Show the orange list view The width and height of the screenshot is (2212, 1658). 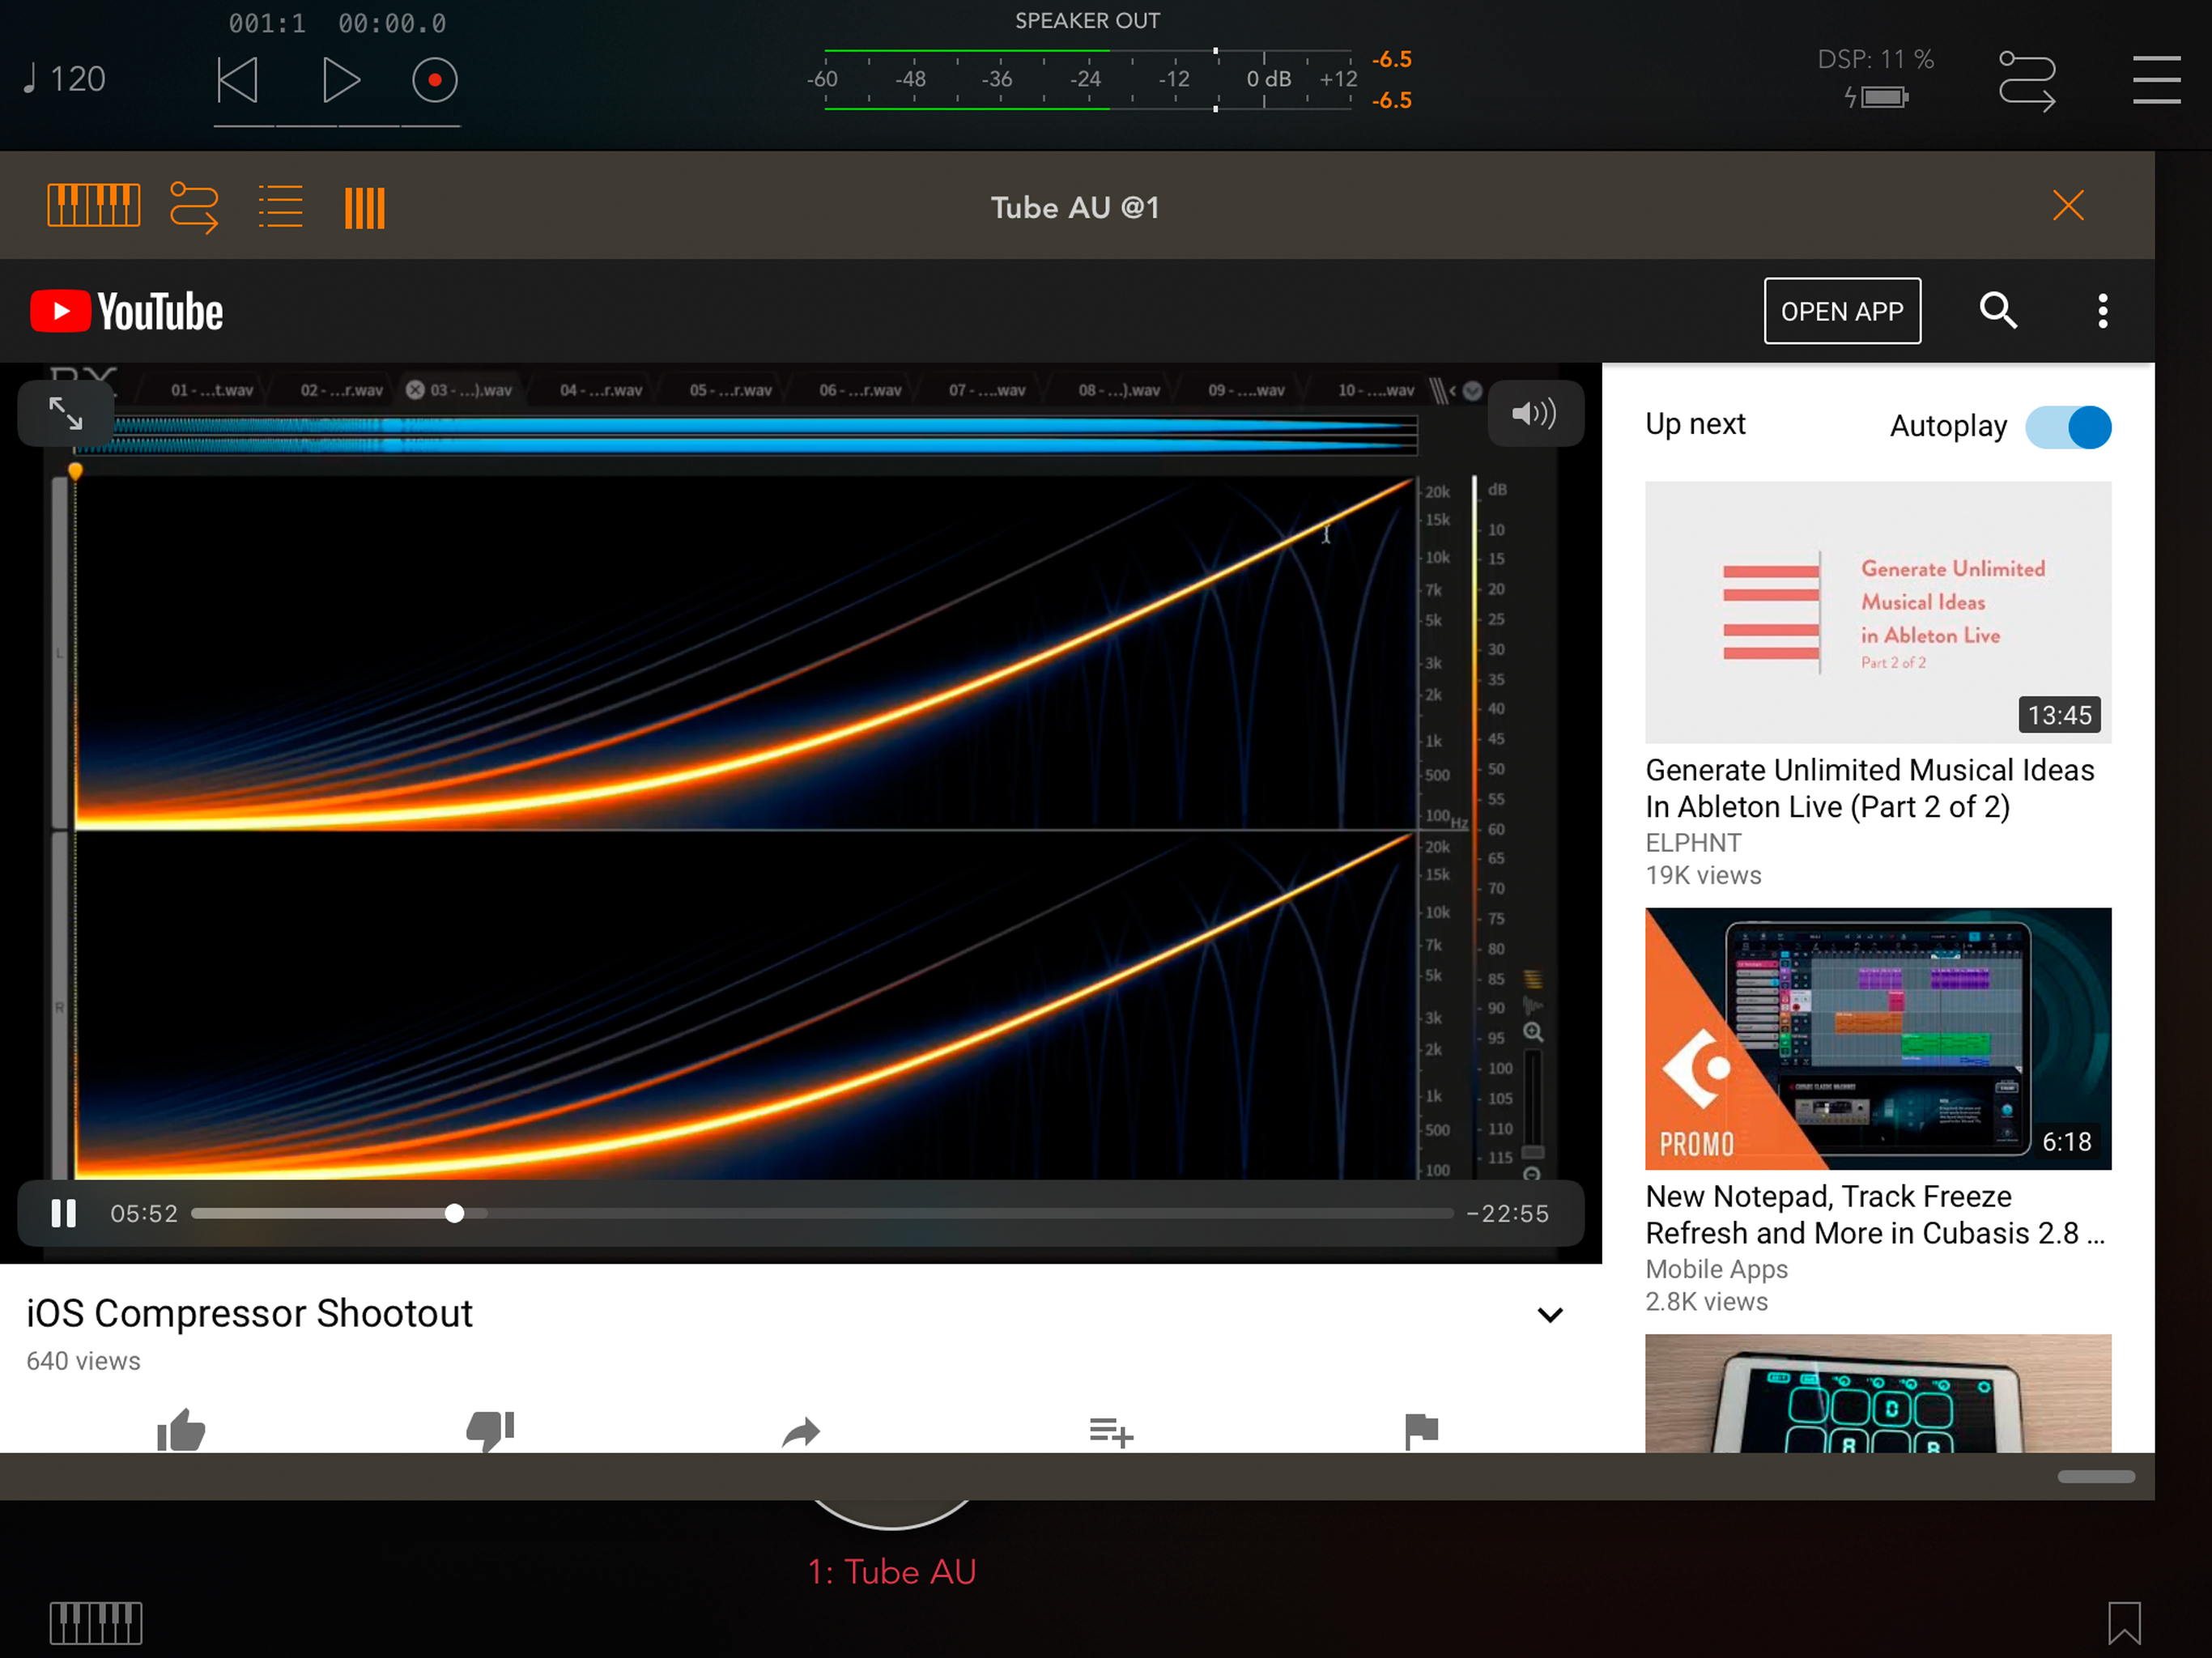(280, 206)
